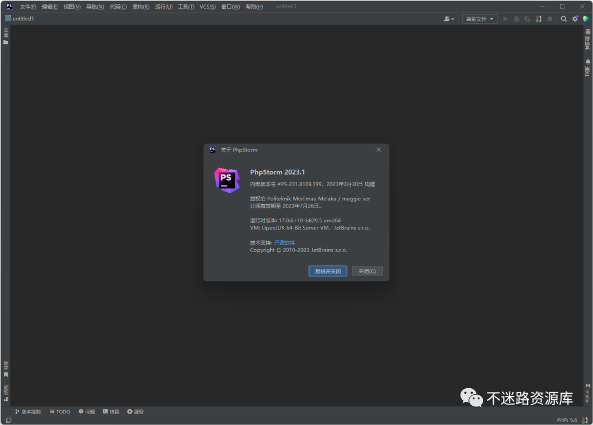Open the VCS(S) menu
593x425 pixels.
click(208, 7)
